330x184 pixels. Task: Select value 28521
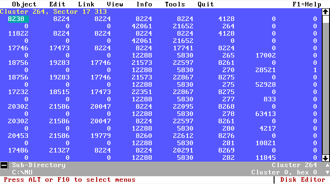265,70
